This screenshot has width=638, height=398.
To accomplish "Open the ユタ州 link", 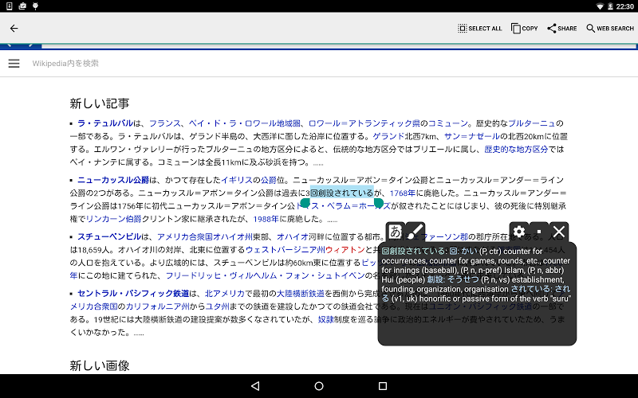I will tap(217, 306).
